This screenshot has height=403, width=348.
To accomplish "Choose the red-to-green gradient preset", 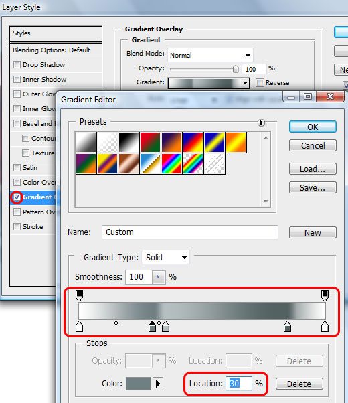I will (x=150, y=142).
